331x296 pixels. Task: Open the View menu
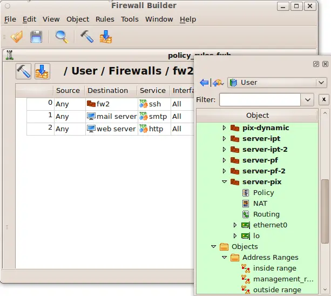click(x=51, y=19)
